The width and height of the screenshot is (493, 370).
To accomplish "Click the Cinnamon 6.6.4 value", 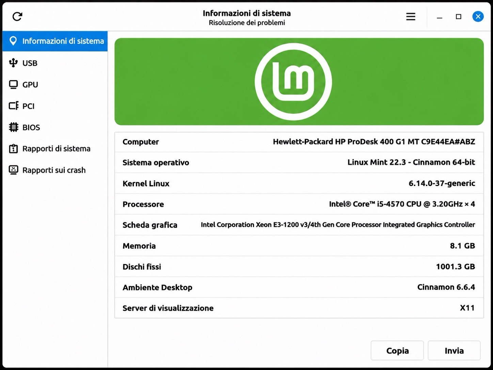I will click(x=446, y=287).
